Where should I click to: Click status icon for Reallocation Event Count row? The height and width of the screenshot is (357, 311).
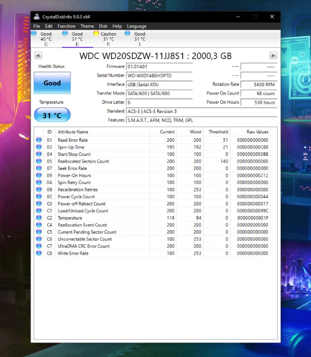click(x=39, y=225)
